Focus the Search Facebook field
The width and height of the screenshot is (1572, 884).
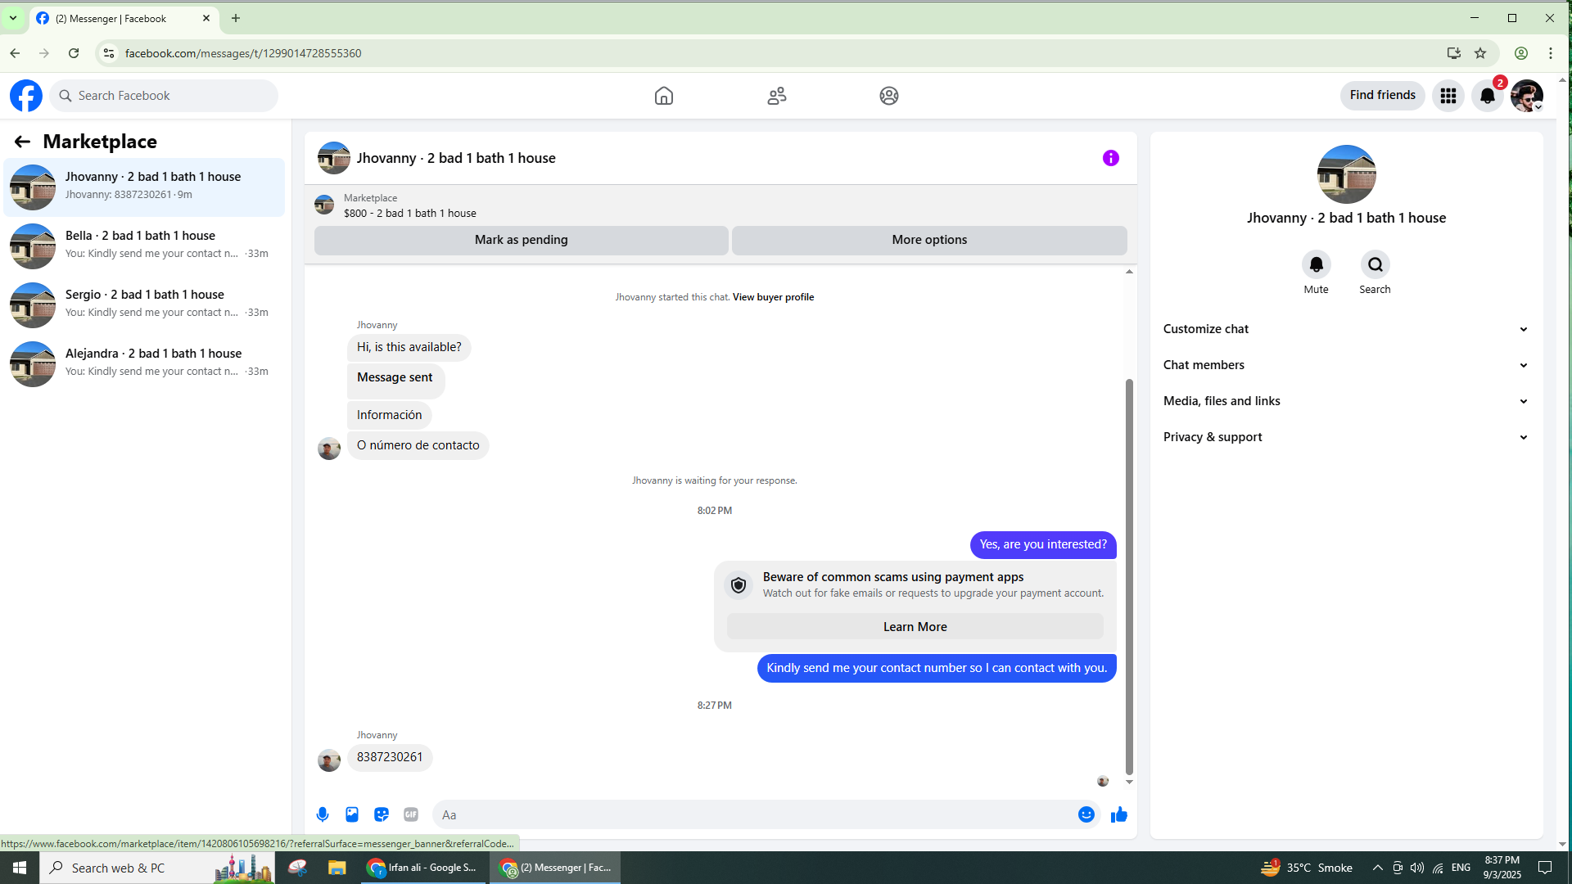click(x=164, y=96)
